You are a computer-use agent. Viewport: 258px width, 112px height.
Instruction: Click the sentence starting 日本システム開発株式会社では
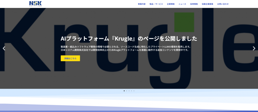pos(124,50)
